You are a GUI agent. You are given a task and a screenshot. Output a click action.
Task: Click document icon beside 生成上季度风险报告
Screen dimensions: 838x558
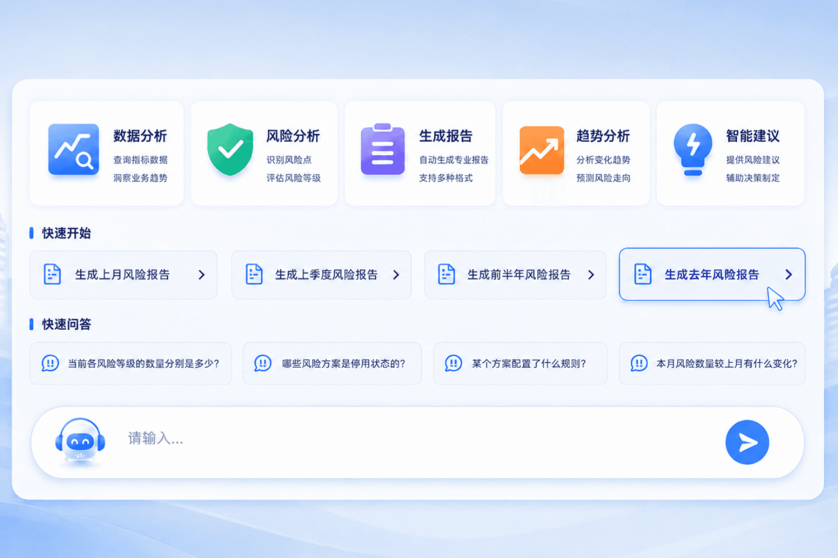point(254,274)
